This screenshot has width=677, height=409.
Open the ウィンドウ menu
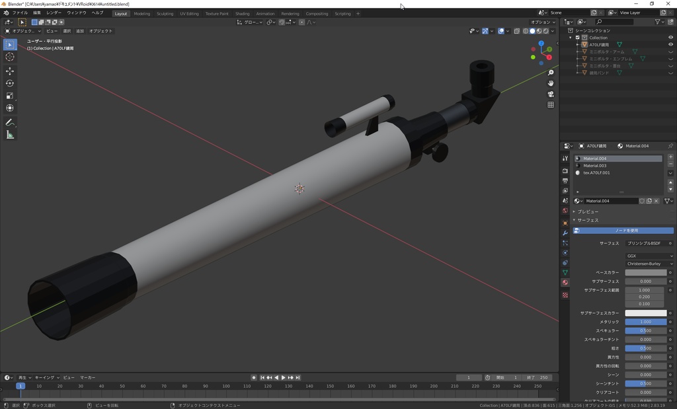77,13
